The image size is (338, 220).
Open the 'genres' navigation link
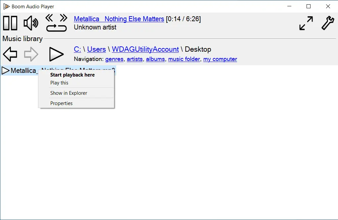[114, 59]
